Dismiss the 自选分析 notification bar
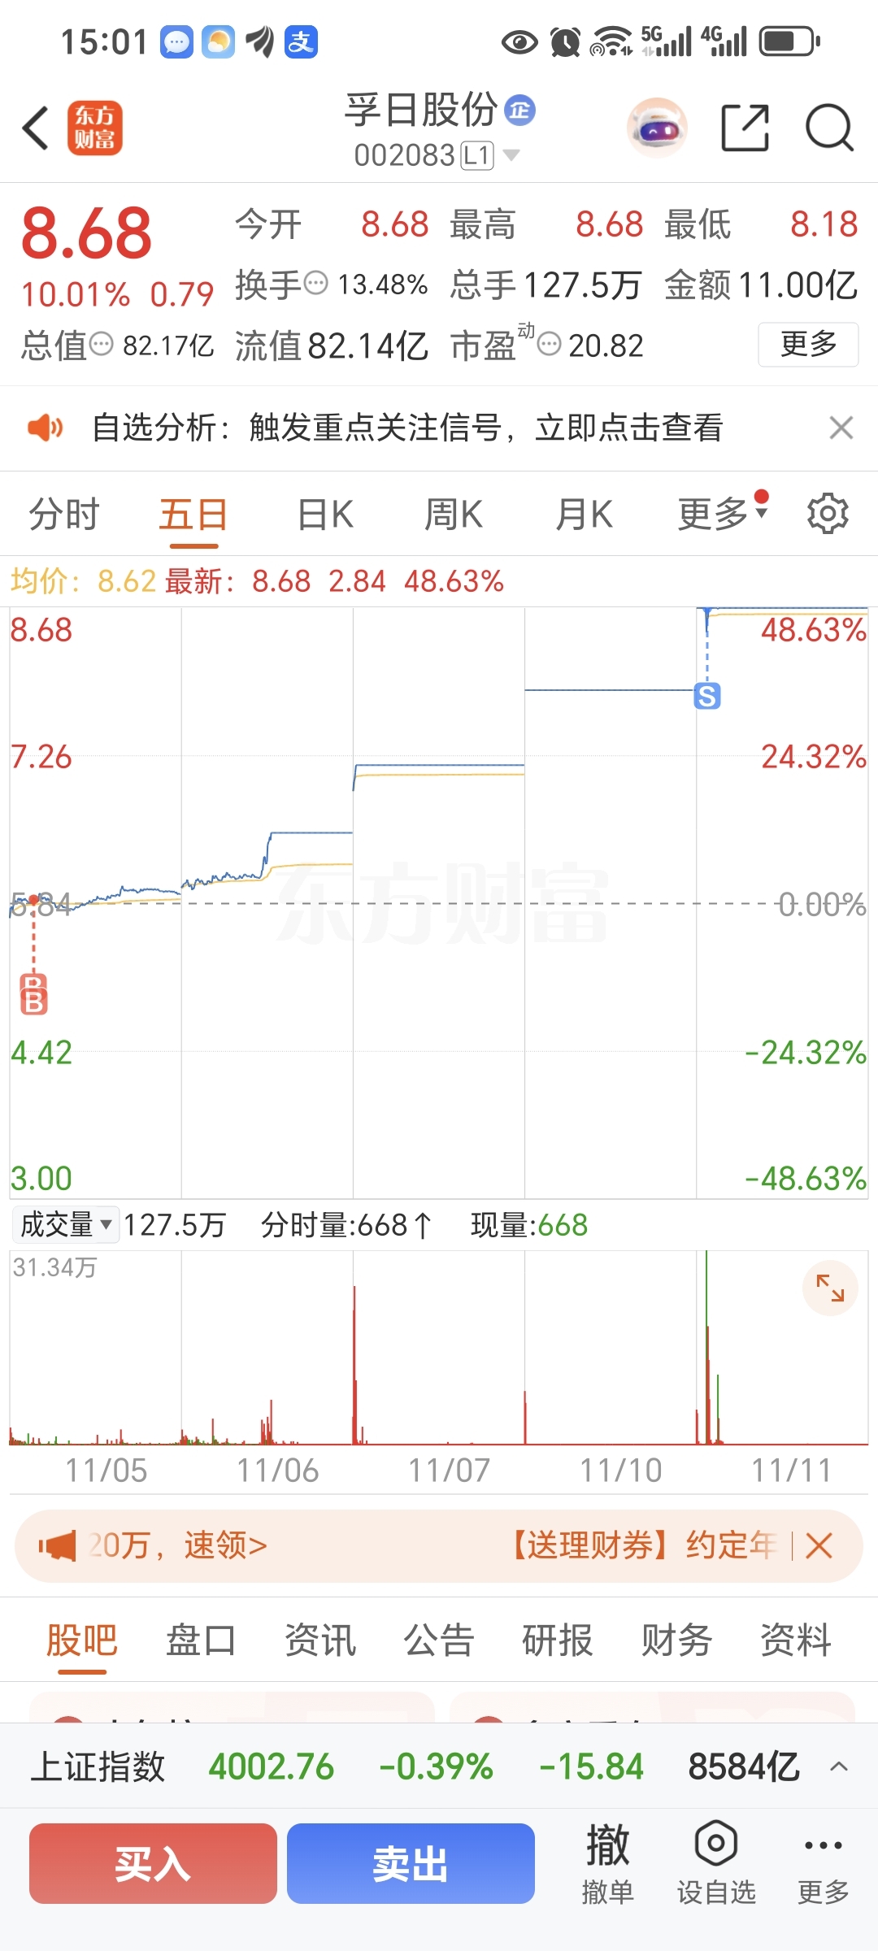Viewport: 878px width, 1951px height. click(841, 428)
